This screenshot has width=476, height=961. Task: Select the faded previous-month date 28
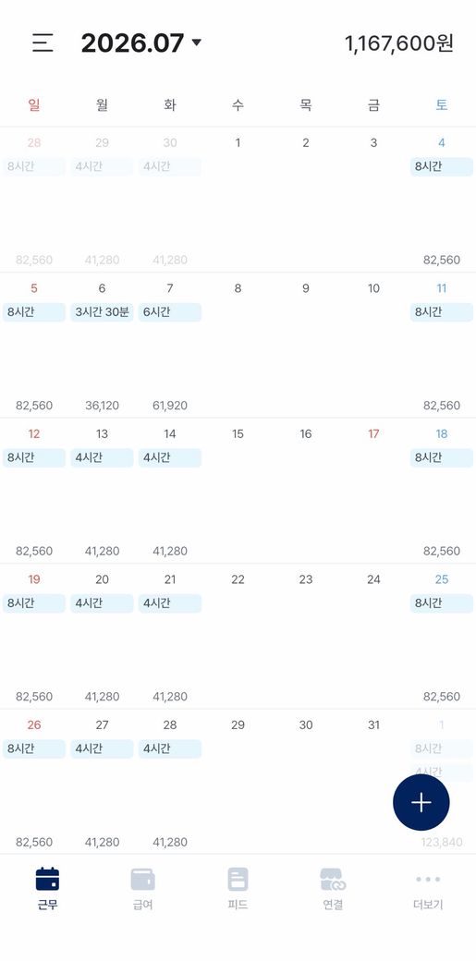(34, 143)
